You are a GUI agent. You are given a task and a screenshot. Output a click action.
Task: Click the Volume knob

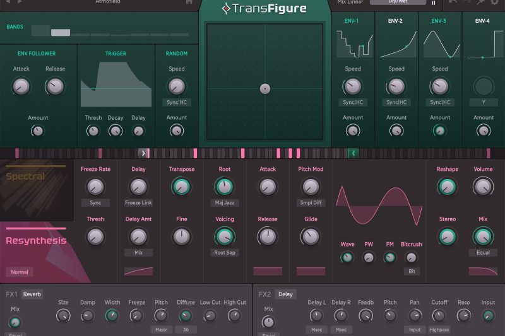pyautogui.click(x=483, y=187)
